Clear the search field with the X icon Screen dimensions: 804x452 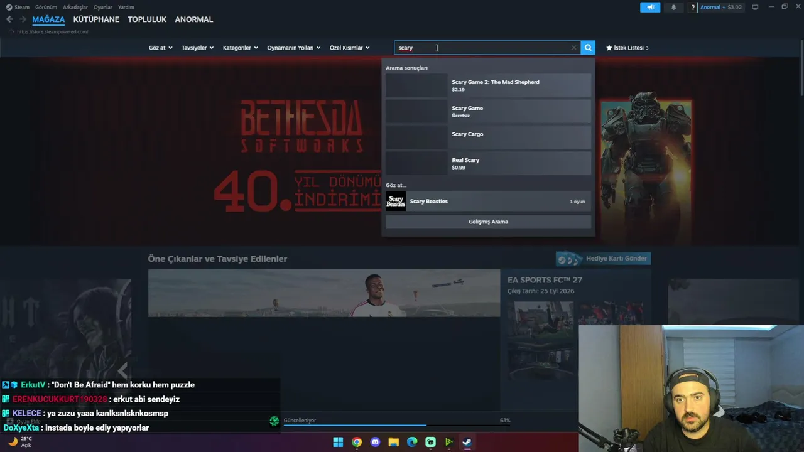(x=573, y=48)
